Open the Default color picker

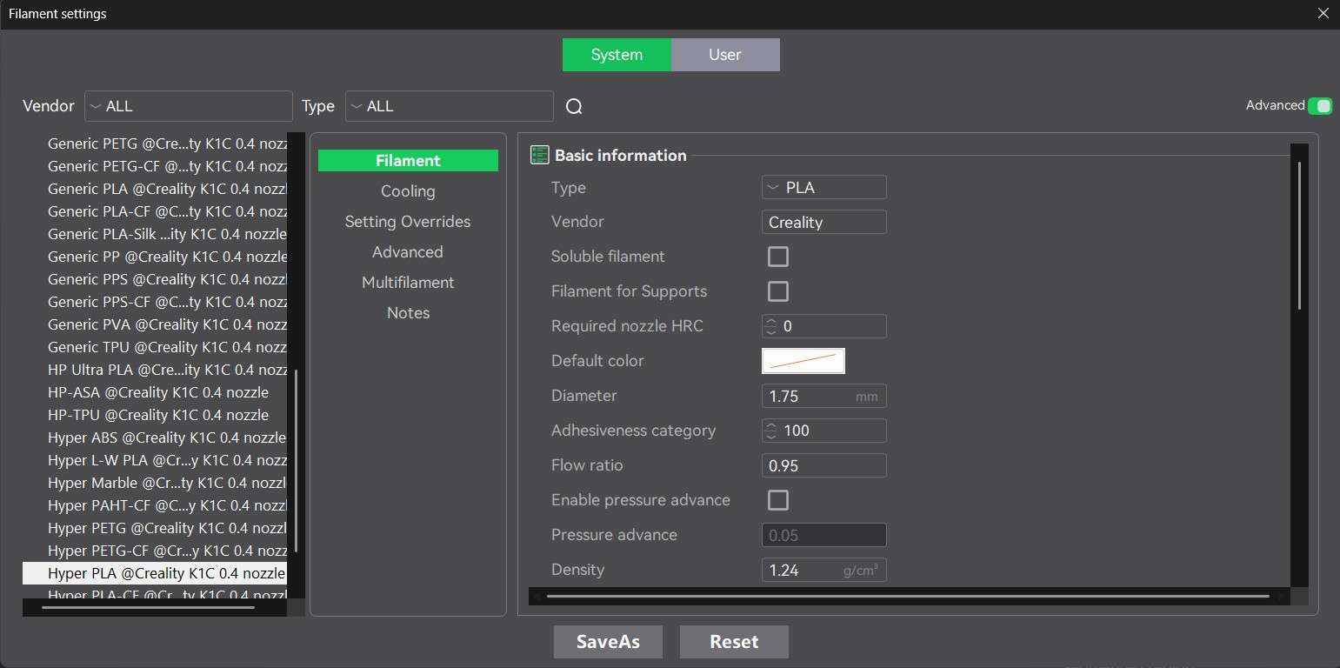tap(803, 360)
